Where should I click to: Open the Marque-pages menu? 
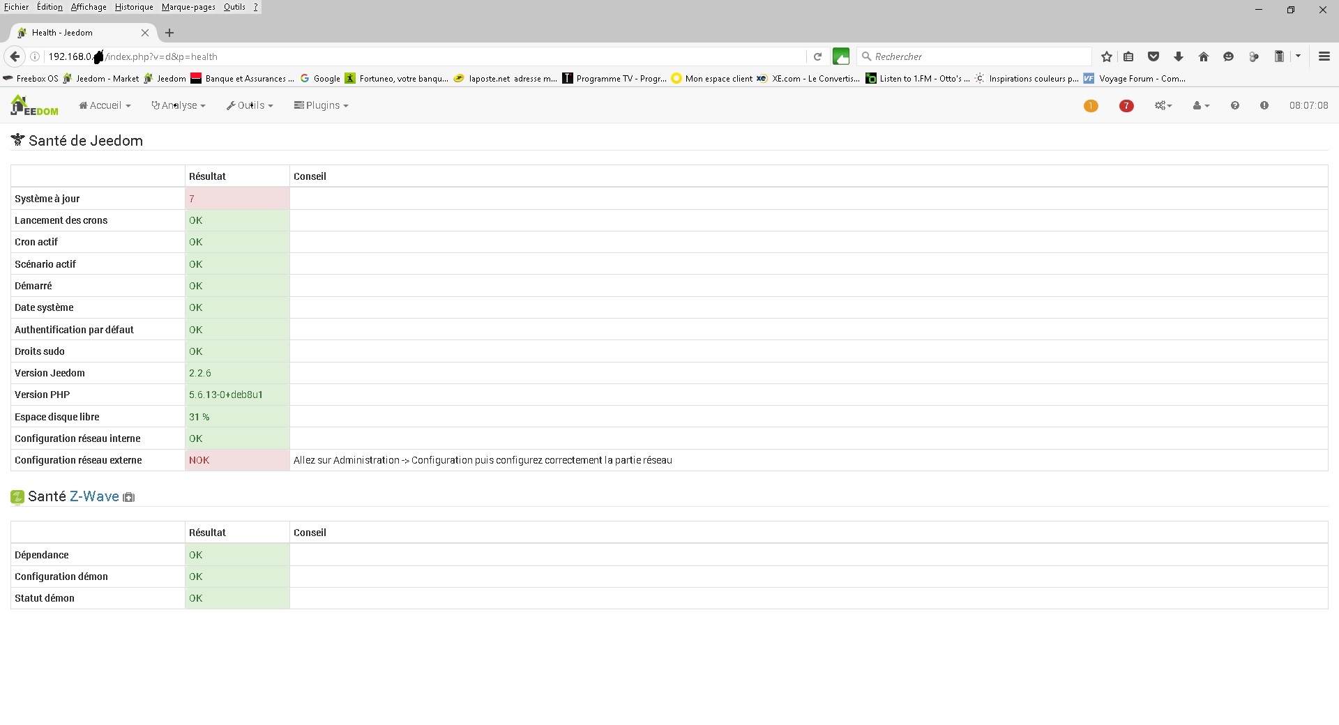click(x=188, y=7)
